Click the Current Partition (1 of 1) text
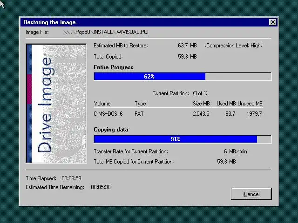This screenshot has width=298, height=223. click(180, 93)
